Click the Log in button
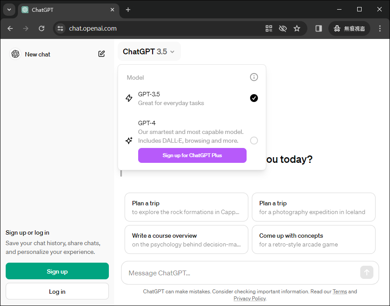Screen dimensions: 390x306 (x=57, y=291)
